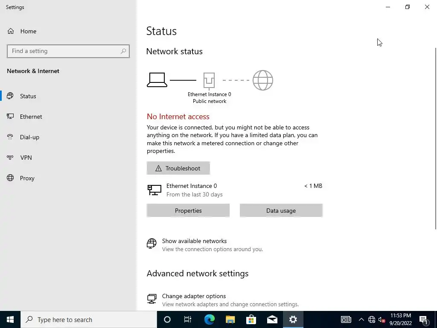Click the muted speaker tray icon

click(x=382, y=319)
